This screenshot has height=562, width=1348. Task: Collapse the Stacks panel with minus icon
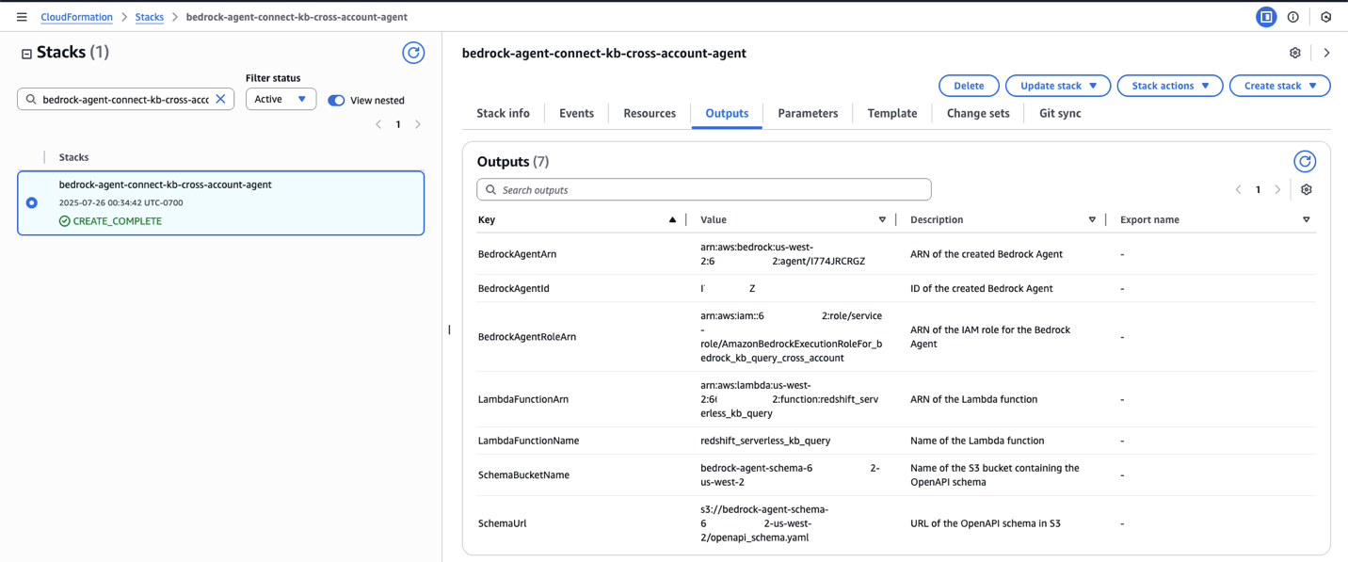tap(26, 54)
